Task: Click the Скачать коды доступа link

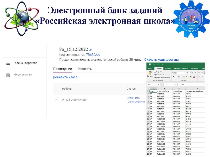Action: [x=162, y=59]
